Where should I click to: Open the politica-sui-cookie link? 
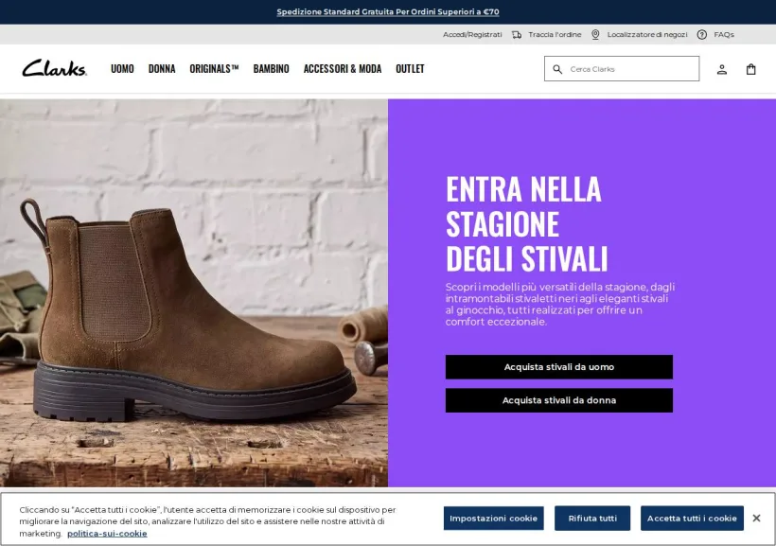pyautogui.click(x=107, y=534)
